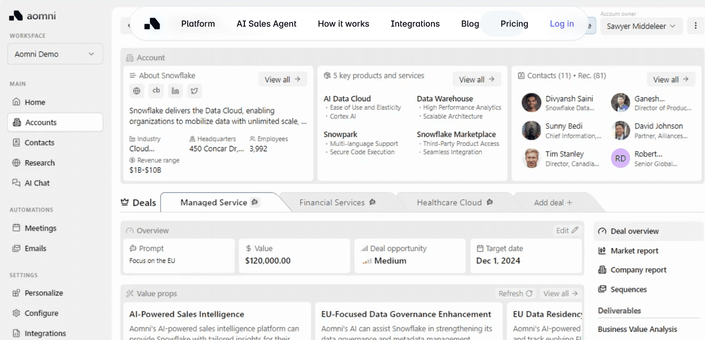Screen dimensions: 705x340
Task: Open the three-dot more options menu
Action: (x=695, y=26)
